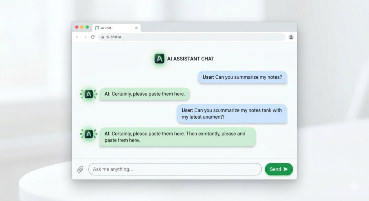Click the browser back arrow
The height and width of the screenshot is (201, 369).
77,37
